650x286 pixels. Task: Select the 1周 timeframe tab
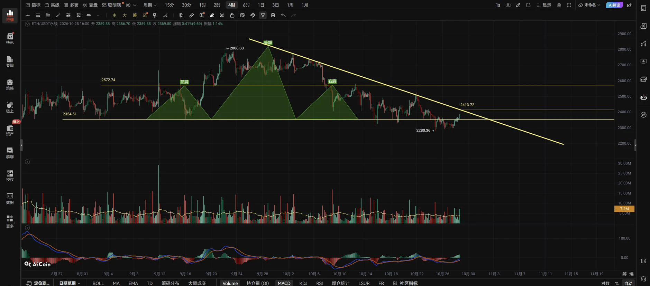[x=290, y=5]
